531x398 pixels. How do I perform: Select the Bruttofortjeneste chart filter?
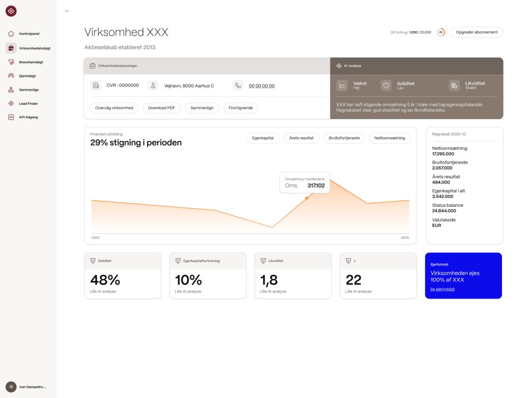344,138
